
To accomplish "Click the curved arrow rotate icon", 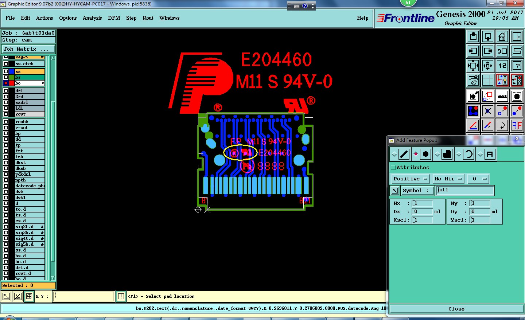I will tap(502, 125).
